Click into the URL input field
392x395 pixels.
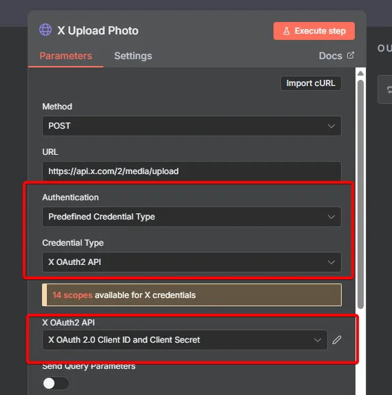click(x=192, y=171)
